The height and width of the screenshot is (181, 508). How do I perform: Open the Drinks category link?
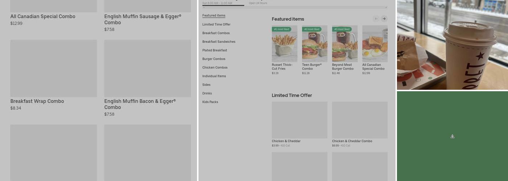(x=207, y=93)
